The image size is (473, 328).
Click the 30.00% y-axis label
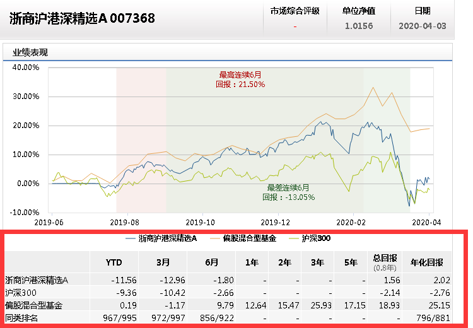click(26, 97)
